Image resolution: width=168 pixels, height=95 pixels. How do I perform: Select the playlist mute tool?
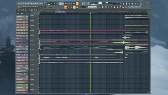[27, 10]
